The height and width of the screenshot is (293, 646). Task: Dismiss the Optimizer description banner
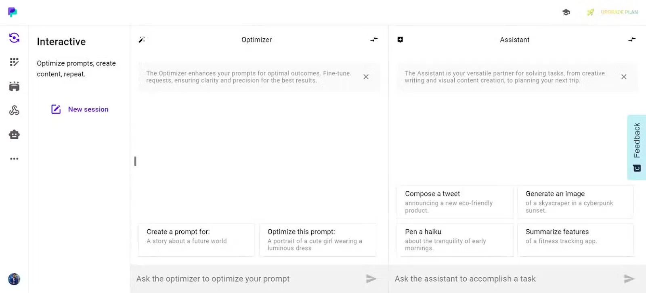point(366,77)
